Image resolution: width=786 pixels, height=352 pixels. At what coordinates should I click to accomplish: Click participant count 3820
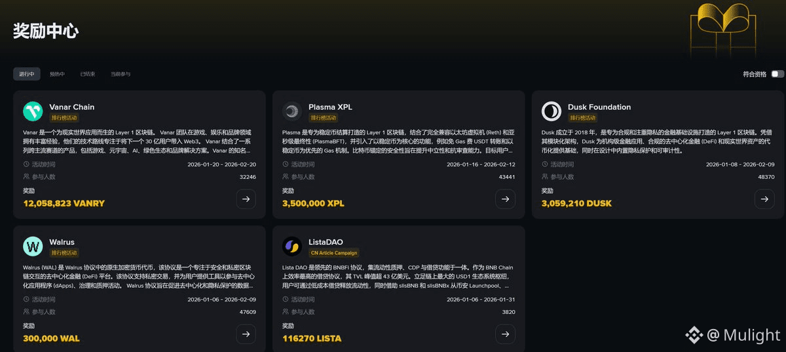point(508,312)
